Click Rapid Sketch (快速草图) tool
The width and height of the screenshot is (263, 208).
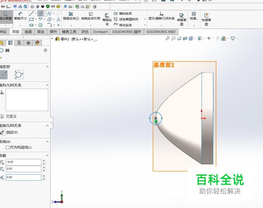tap(206, 19)
